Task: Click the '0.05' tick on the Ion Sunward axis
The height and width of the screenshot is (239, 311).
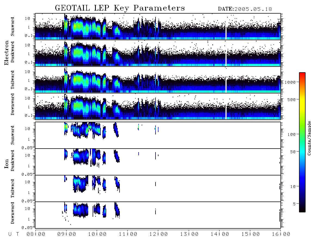Action: point(26,147)
